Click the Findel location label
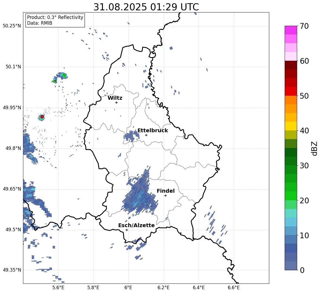 pos(166,191)
